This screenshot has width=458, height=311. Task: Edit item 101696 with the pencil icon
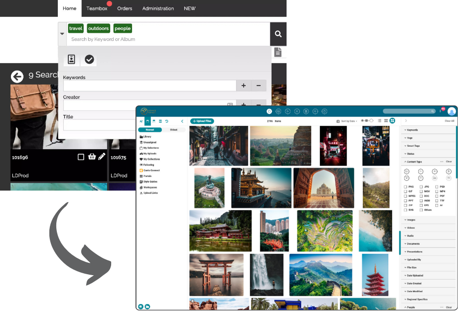tap(102, 157)
